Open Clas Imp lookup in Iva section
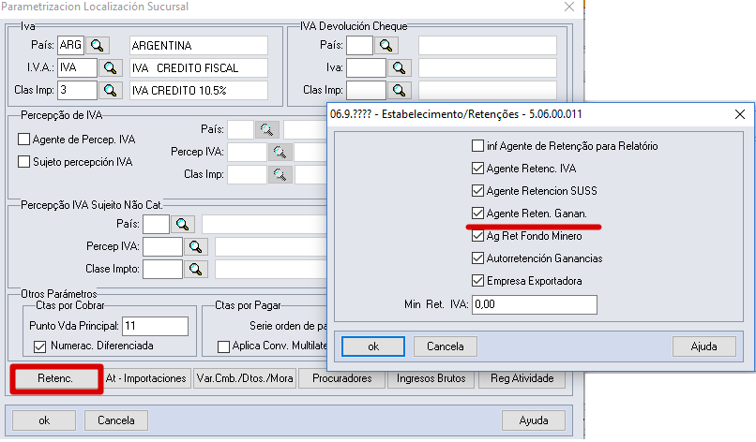The image size is (756, 442). click(x=111, y=90)
